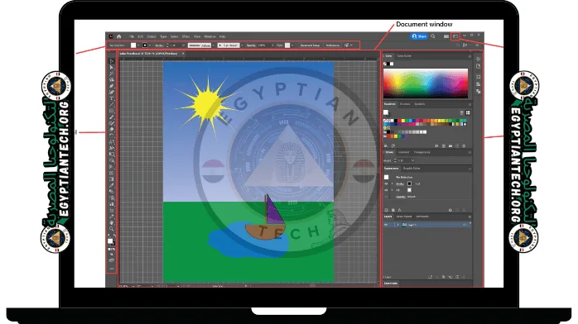This screenshot has height=324, width=578.
Task: Toggle Fill visibility in Appearance panel
Action: pyautogui.click(x=387, y=190)
